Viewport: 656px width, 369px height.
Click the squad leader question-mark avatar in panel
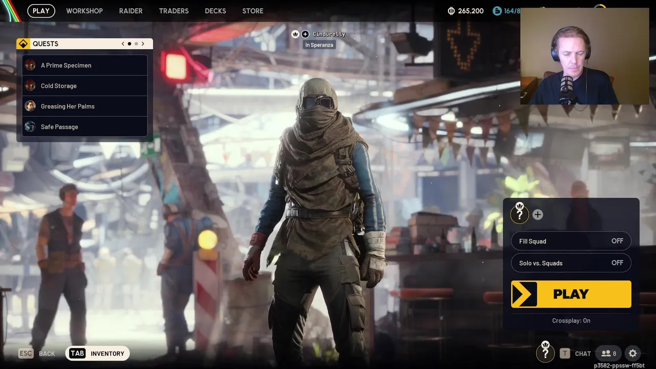pyautogui.click(x=520, y=214)
